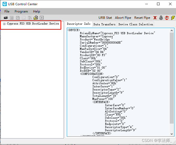Click the Class="FFh" line
This screenshot has height=145, width=176.
[x=113, y=114]
